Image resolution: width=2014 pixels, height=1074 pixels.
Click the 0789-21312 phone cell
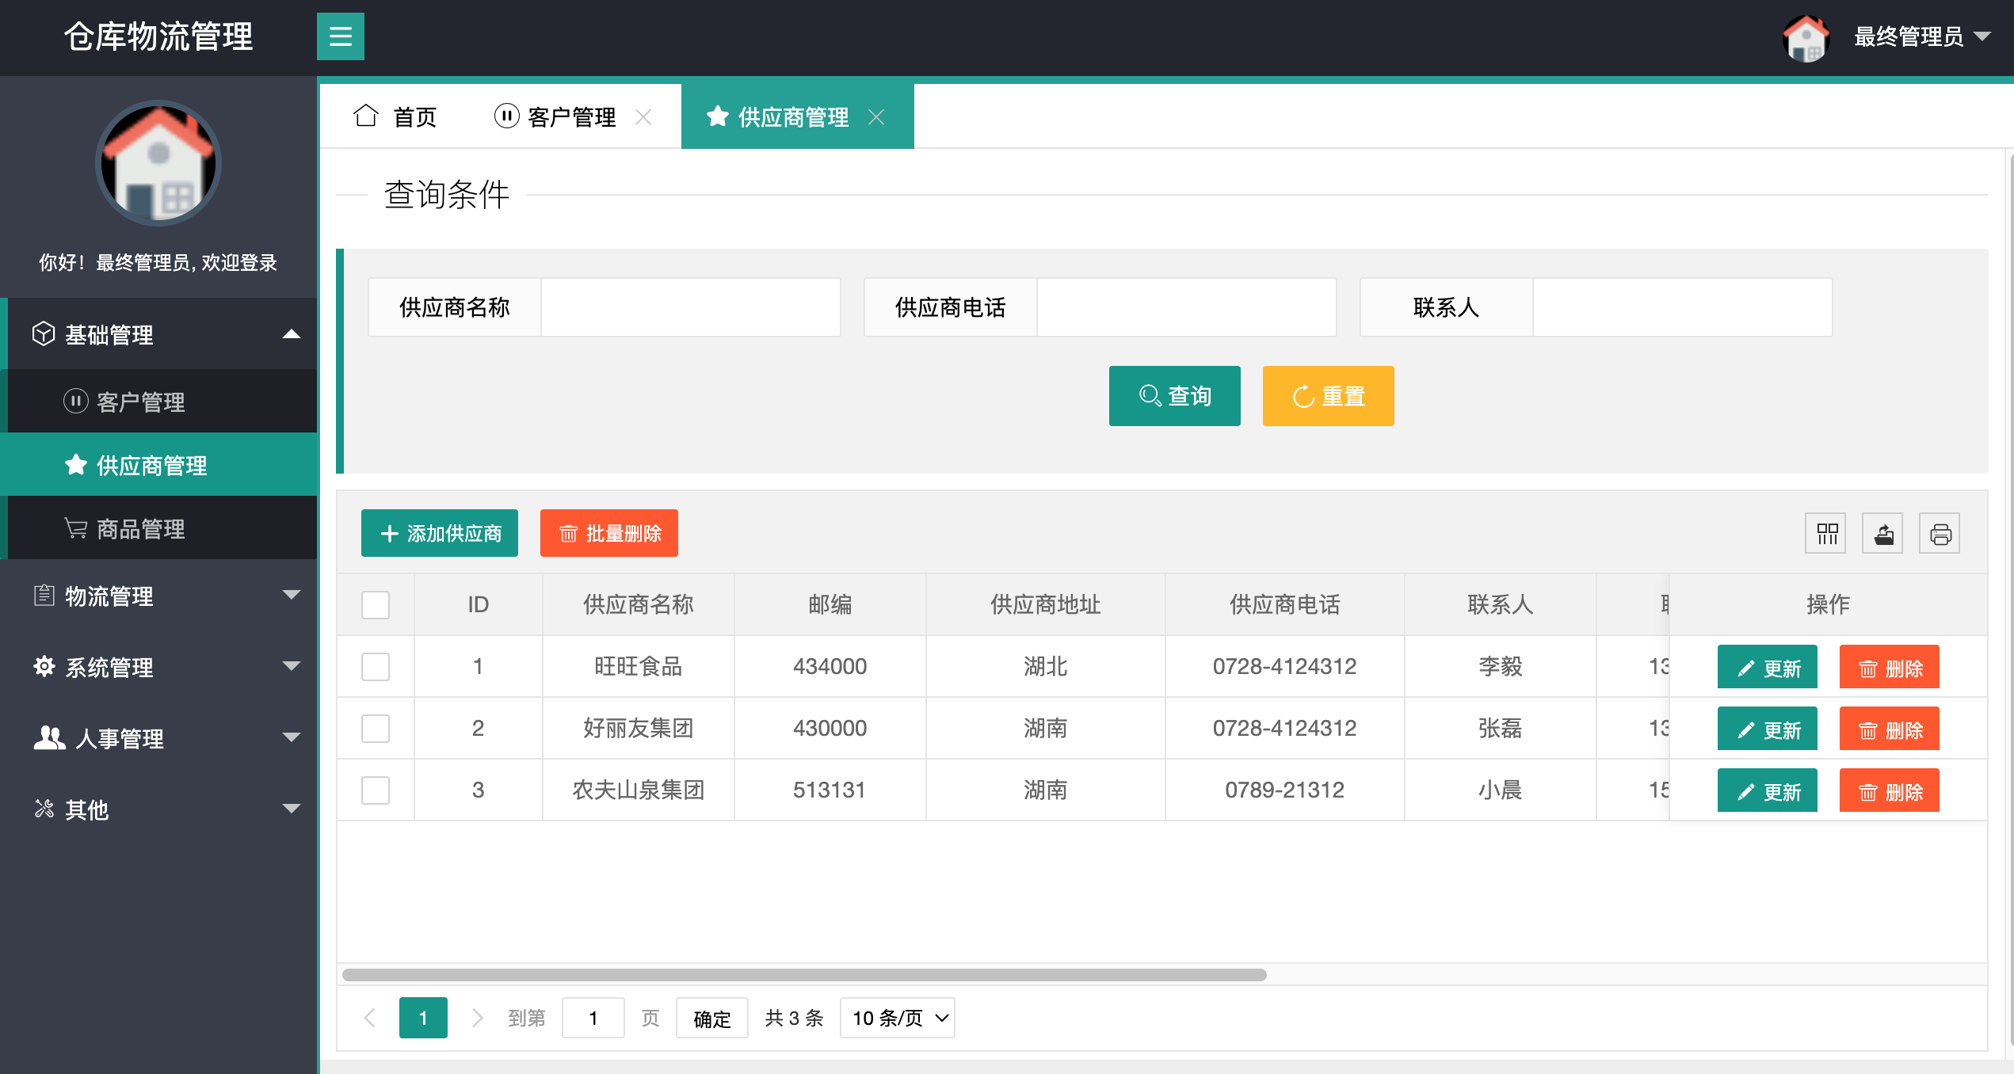(1285, 790)
